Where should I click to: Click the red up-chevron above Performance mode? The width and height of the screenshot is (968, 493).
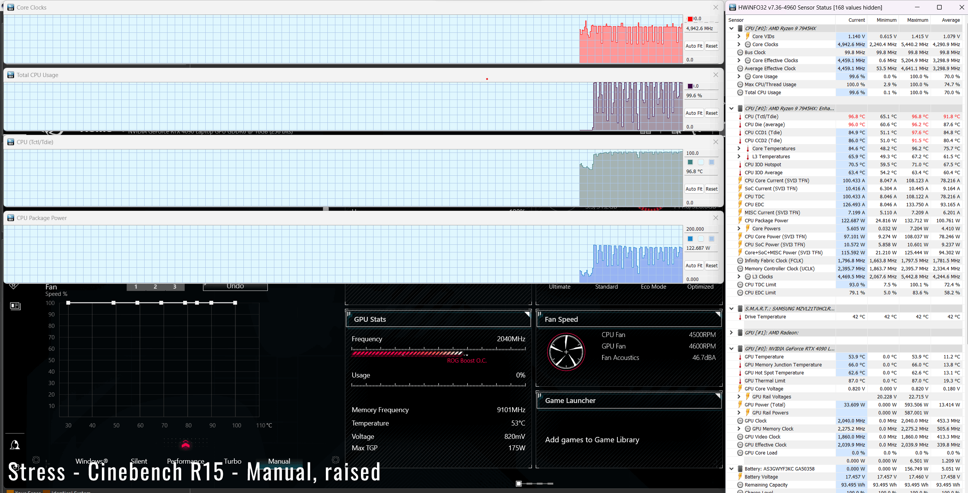[185, 444]
